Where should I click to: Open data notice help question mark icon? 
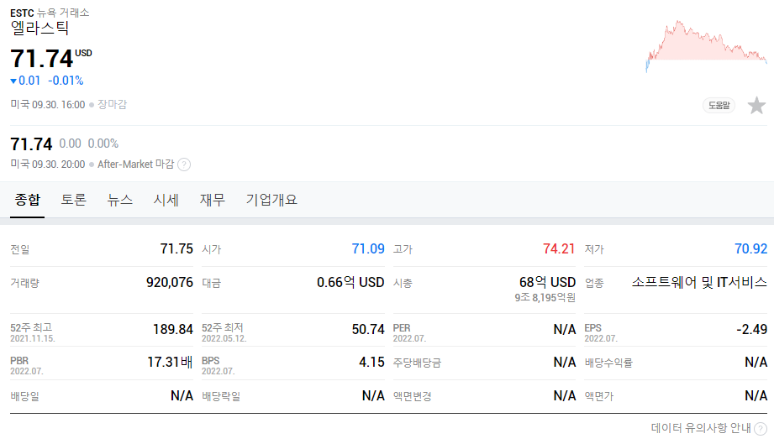pyautogui.click(x=761, y=429)
